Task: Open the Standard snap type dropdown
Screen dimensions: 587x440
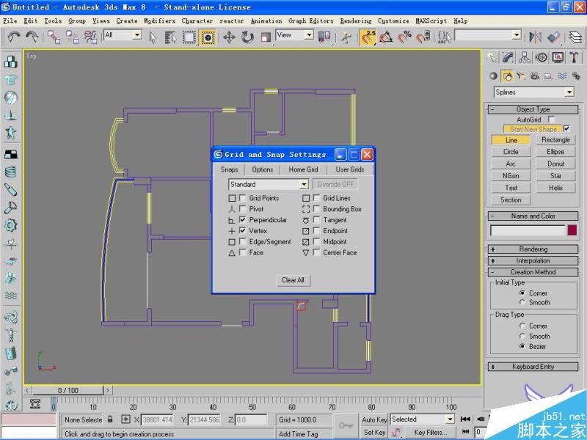Action: 269,184
